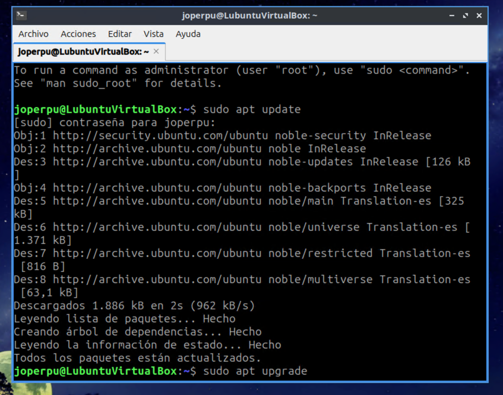Click 'Leyendo lista de paquetes... Hecho' line
Image resolution: width=503 pixels, height=395 pixels.
pyautogui.click(x=124, y=319)
